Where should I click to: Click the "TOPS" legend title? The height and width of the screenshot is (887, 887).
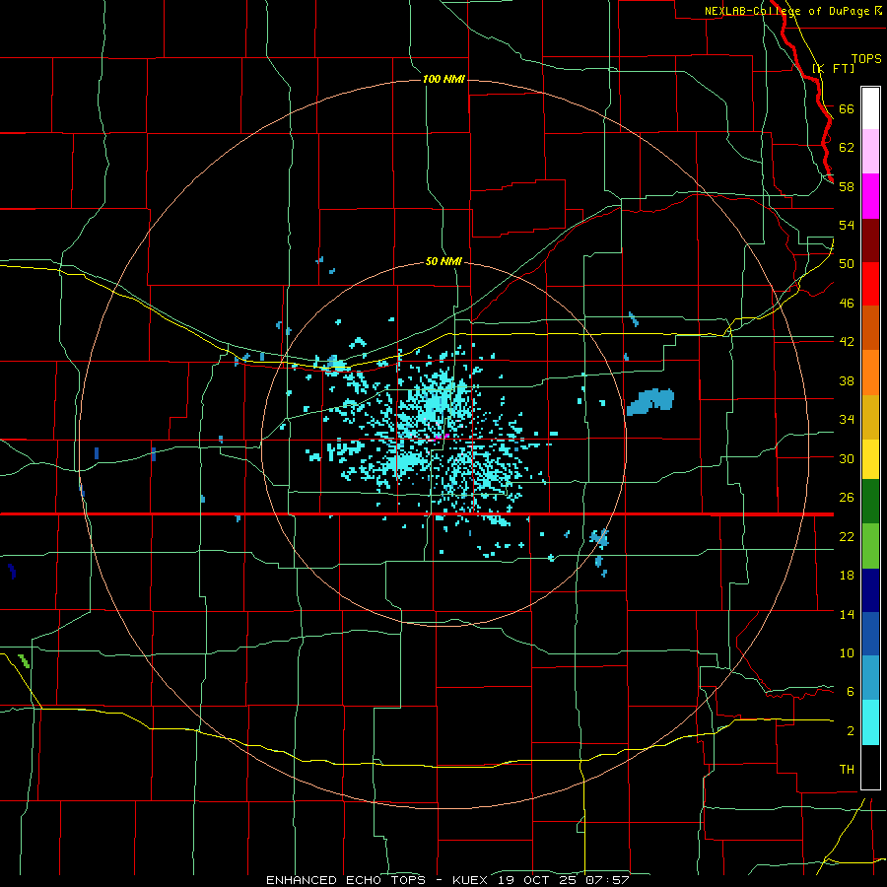pos(866,58)
